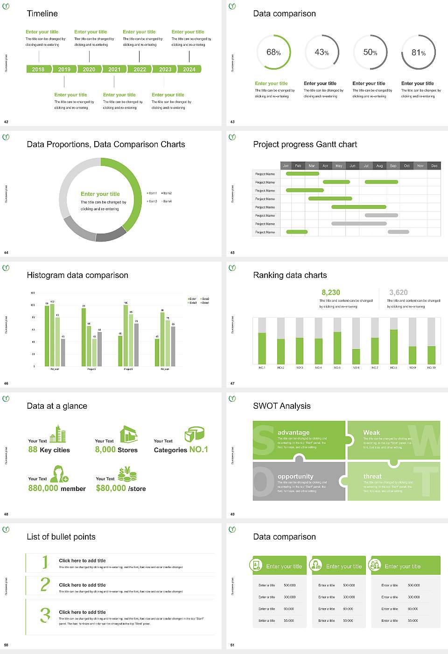Select the Jan month header in Gantt chart
448x654 pixels.
pos(286,166)
